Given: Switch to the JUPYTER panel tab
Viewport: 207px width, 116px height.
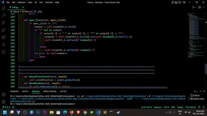Looking at the screenshot, I should [63, 92].
